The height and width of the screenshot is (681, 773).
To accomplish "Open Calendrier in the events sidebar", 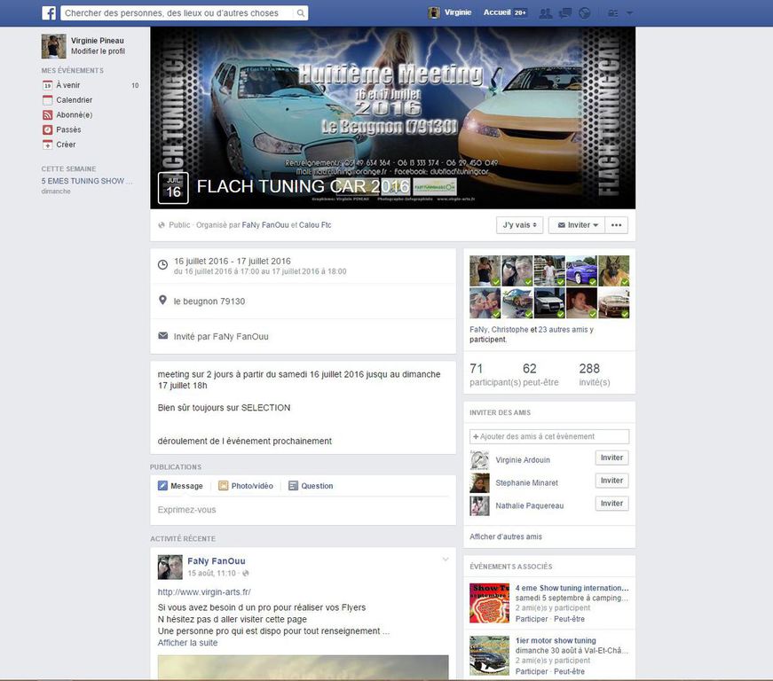I will coord(74,100).
